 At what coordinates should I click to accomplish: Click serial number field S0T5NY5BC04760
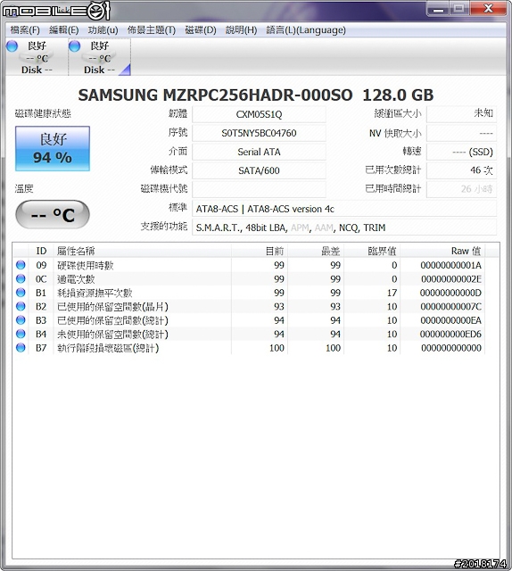(259, 133)
